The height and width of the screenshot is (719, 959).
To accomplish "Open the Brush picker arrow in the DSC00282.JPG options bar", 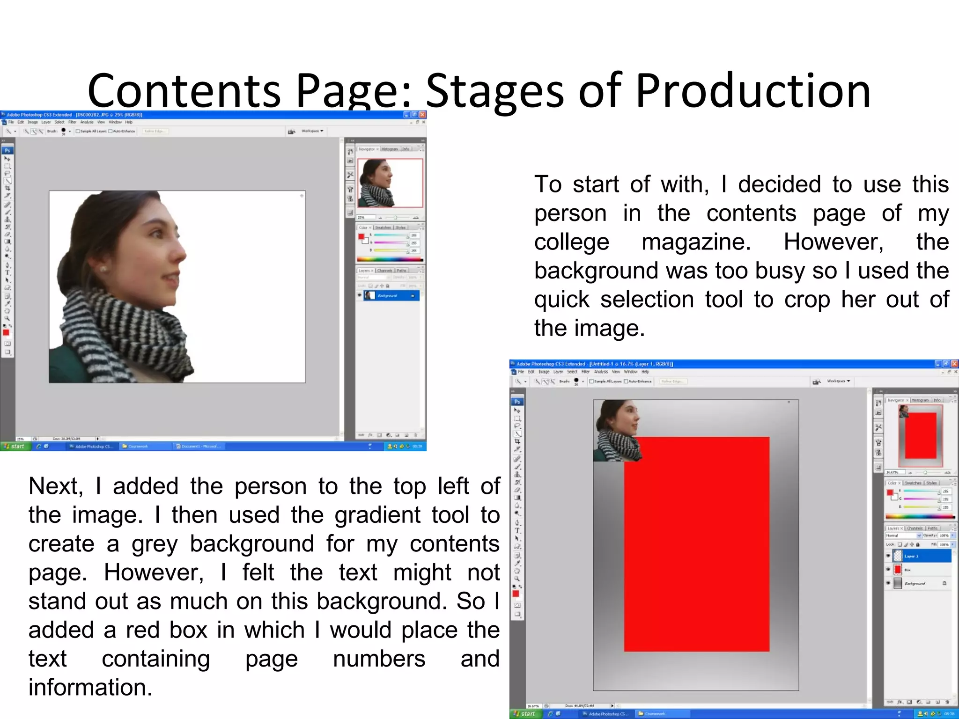I will [x=70, y=132].
